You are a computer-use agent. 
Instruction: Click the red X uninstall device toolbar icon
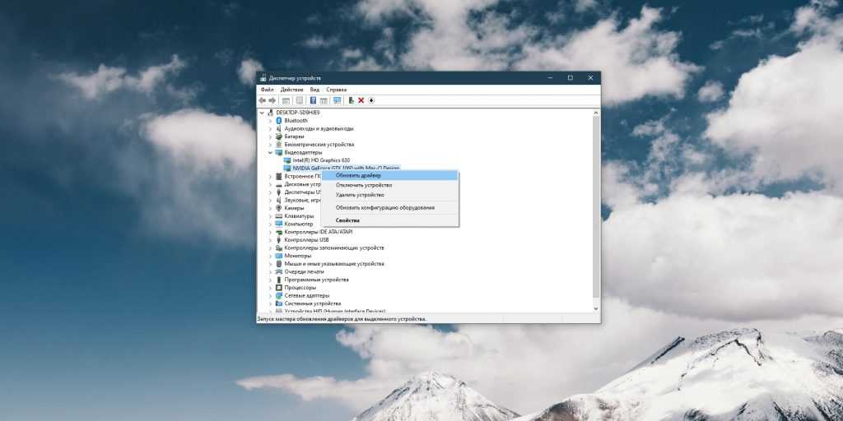[x=361, y=100]
